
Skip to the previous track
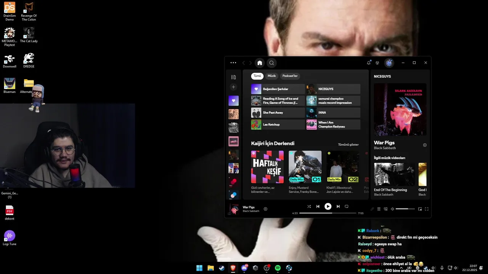pyautogui.click(x=318, y=207)
